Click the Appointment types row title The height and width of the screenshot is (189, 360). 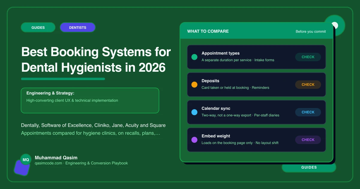(220, 53)
